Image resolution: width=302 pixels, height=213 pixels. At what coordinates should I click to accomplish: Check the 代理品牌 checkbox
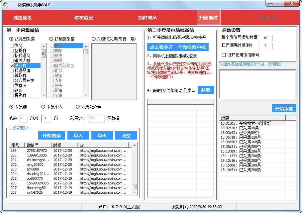point(12,70)
